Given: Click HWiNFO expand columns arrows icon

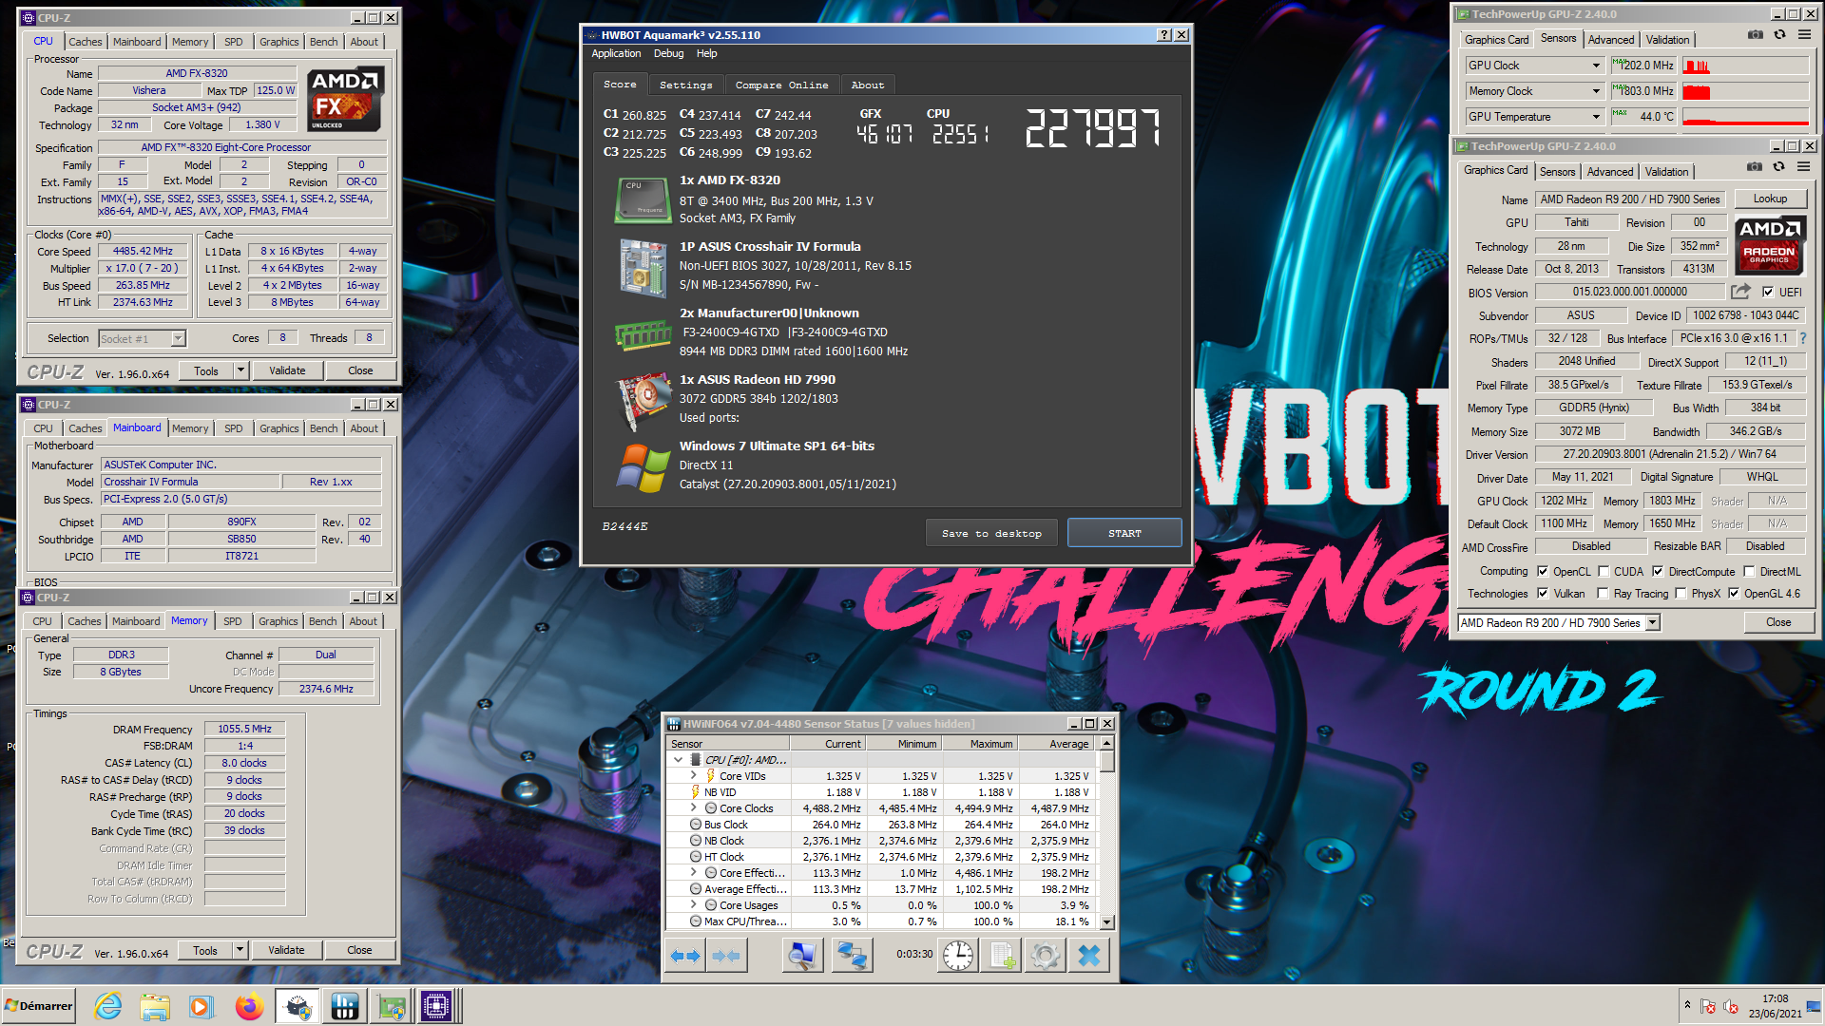Looking at the screenshot, I should (x=685, y=956).
